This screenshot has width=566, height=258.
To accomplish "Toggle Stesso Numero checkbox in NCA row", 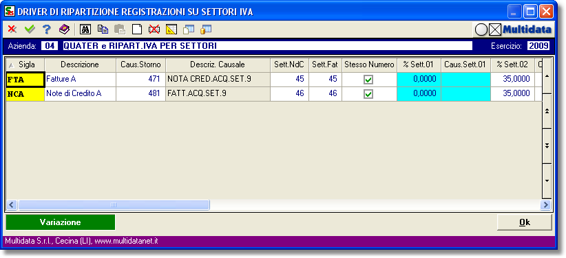I will point(368,94).
